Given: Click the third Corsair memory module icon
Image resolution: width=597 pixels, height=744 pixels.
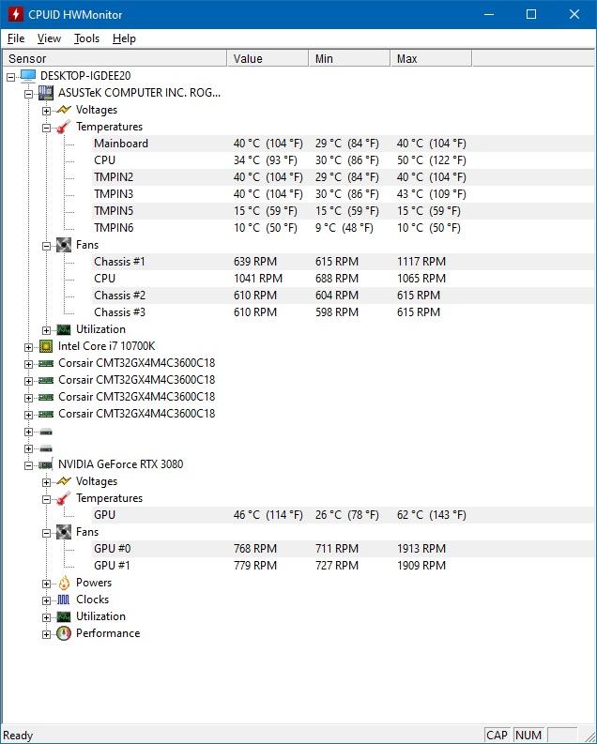Looking at the screenshot, I should [x=46, y=397].
